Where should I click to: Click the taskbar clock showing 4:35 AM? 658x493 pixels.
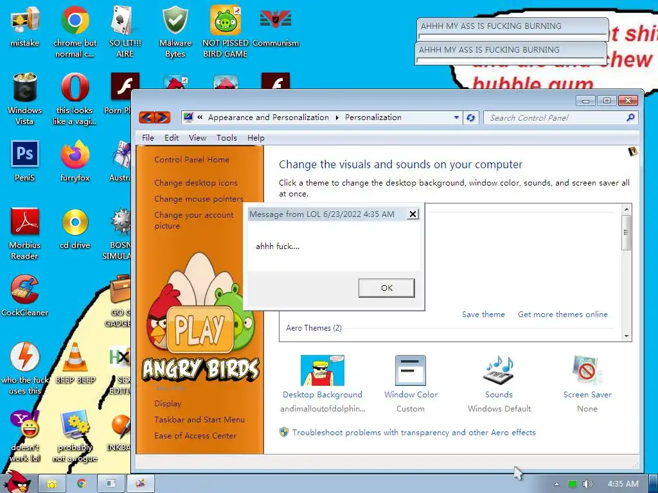(623, 484)
